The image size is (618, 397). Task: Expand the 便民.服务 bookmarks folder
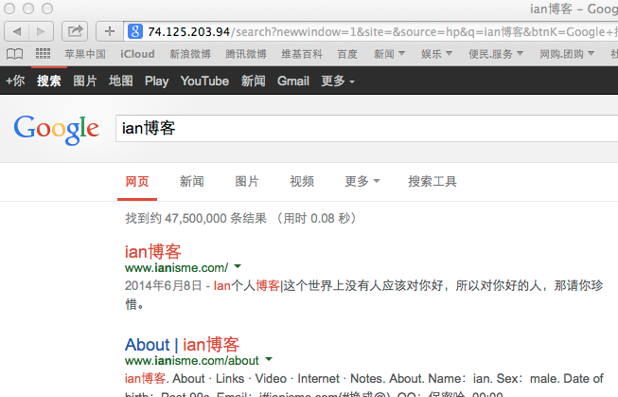pos(495,54)
